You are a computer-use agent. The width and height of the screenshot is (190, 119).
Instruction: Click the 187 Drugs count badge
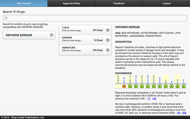point(98,30)
